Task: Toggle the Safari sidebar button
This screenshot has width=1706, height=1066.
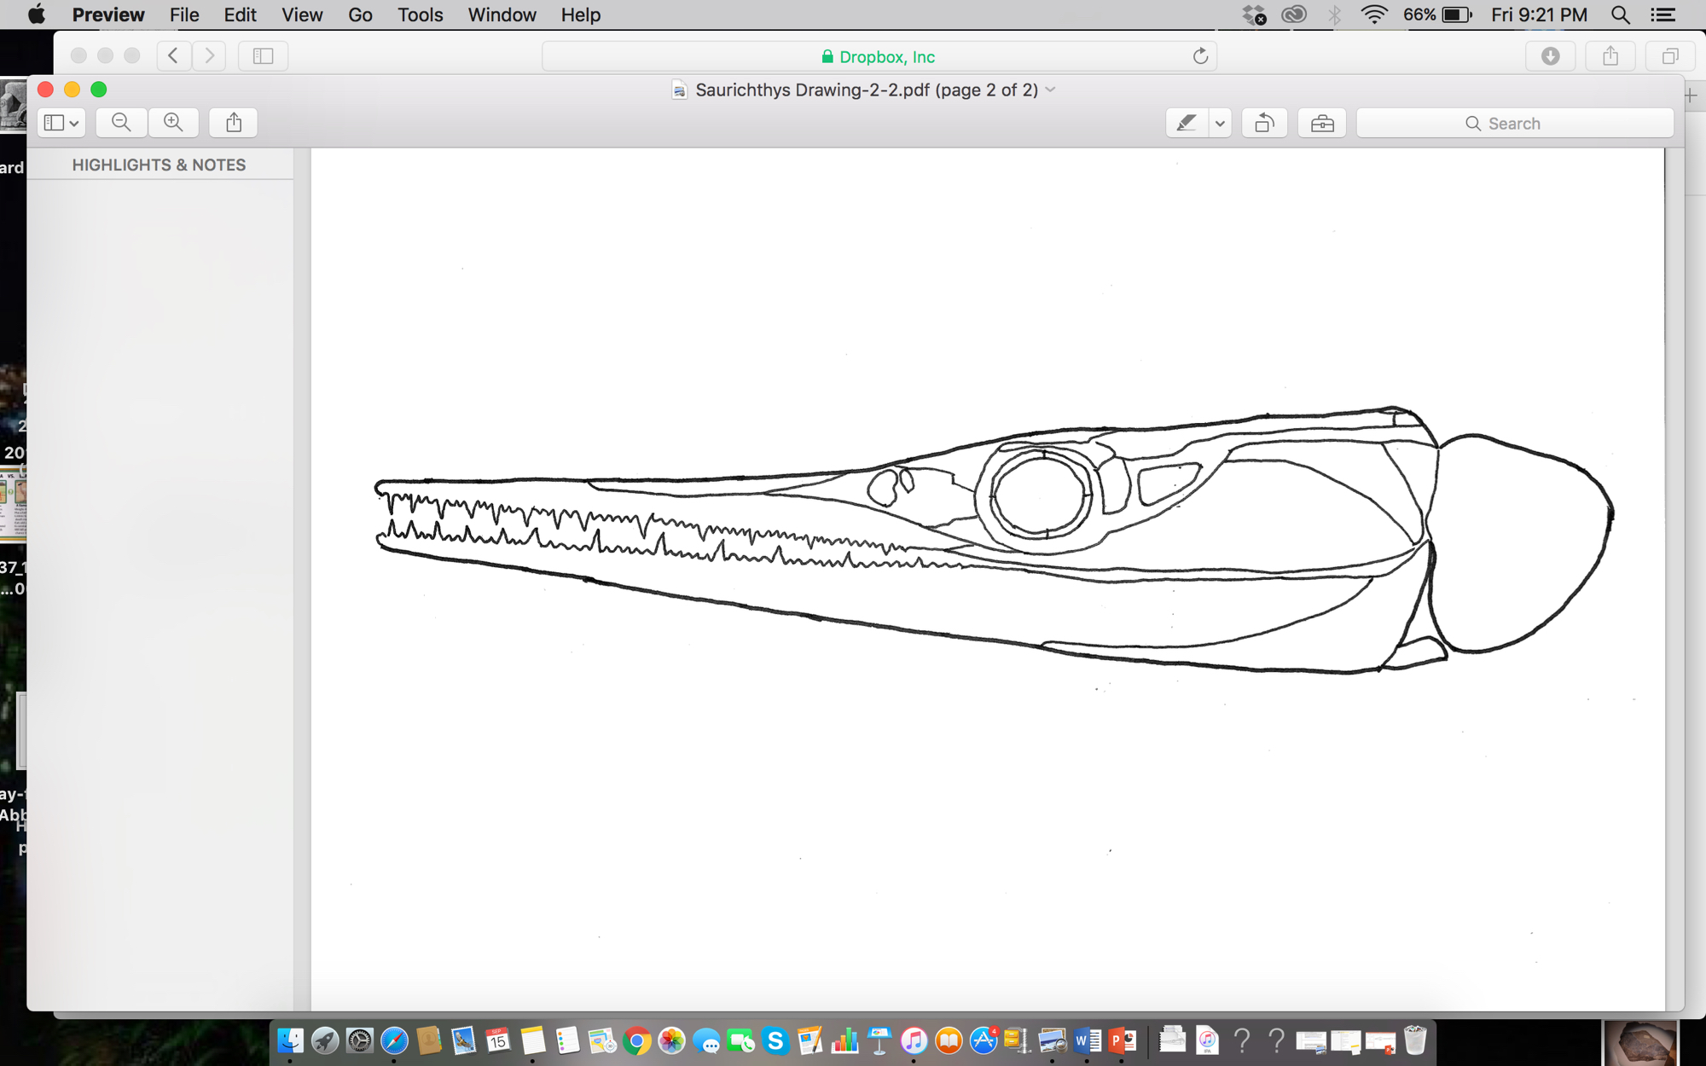Action: (263, 56)
